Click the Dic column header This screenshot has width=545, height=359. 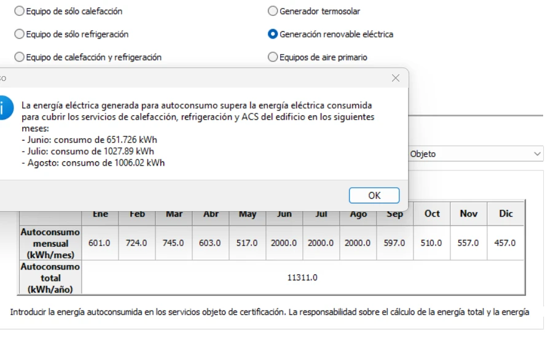tap(506, 214)
